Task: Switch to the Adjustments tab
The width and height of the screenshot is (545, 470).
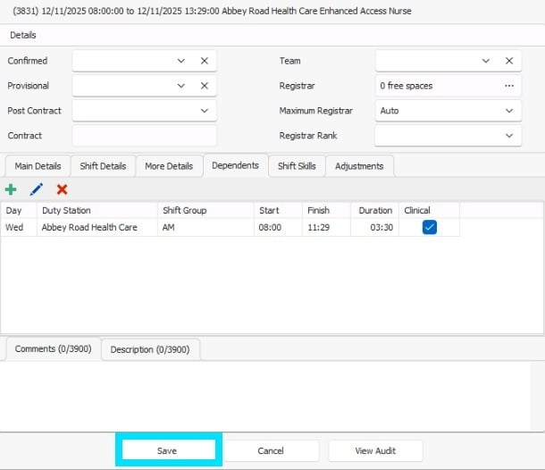Action: pyautogui.click(x=359, y=166)
